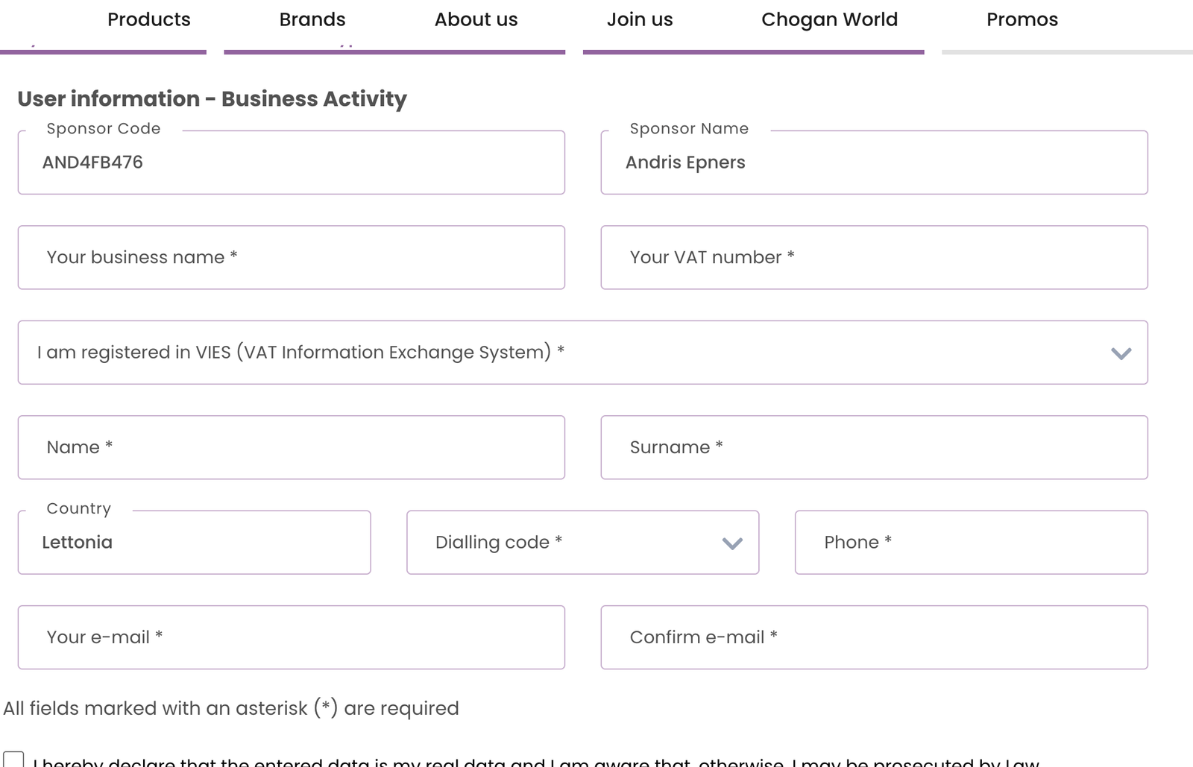Open the Dialling code dropdown
Viewport: 1193px width, 767px height.
582,543
